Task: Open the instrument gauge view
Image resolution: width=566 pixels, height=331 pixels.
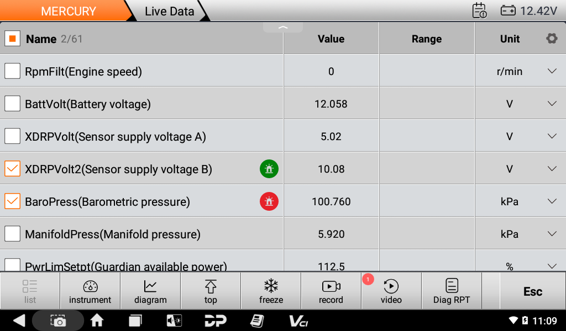Action: [x=90, y=291]
